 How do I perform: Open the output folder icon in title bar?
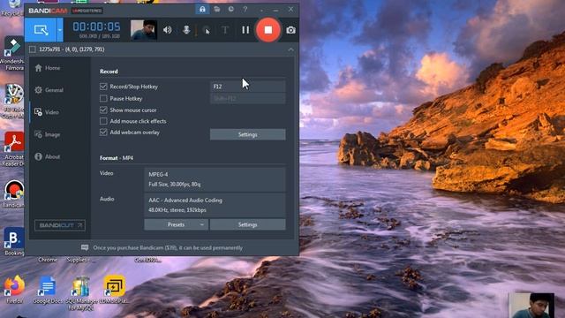pyautogui.click(x=217, y=10)
